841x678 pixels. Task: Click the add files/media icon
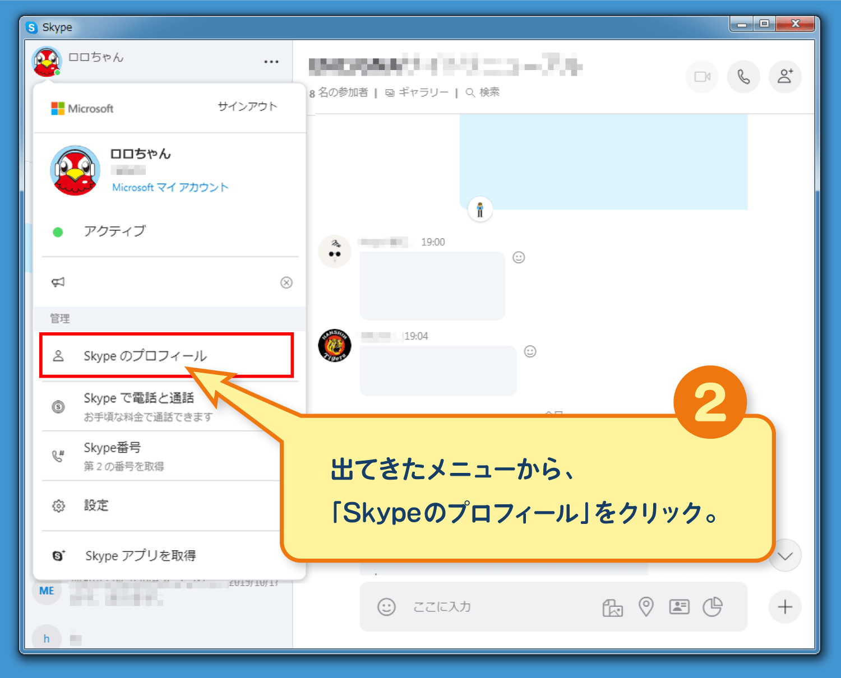pos(612,607)
